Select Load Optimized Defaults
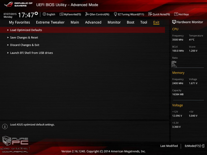Image resolution: width=207 pixels, height=155 pixels. (82, 30)
